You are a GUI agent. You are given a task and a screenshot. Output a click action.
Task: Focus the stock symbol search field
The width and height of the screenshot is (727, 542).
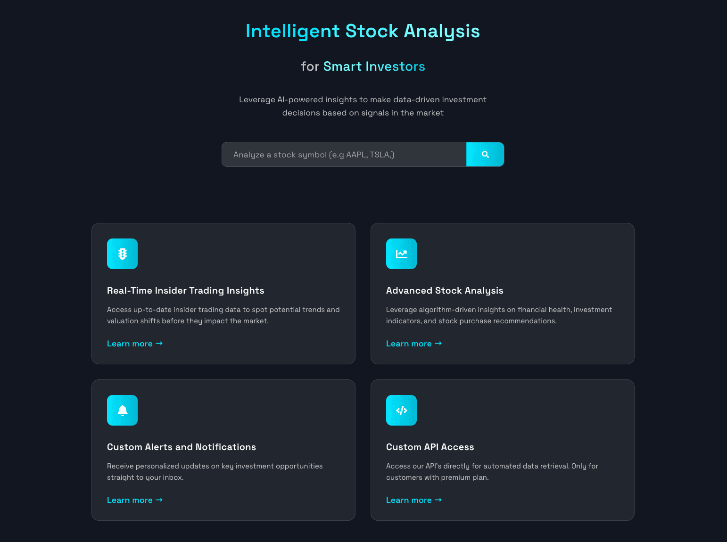point(344,155)
